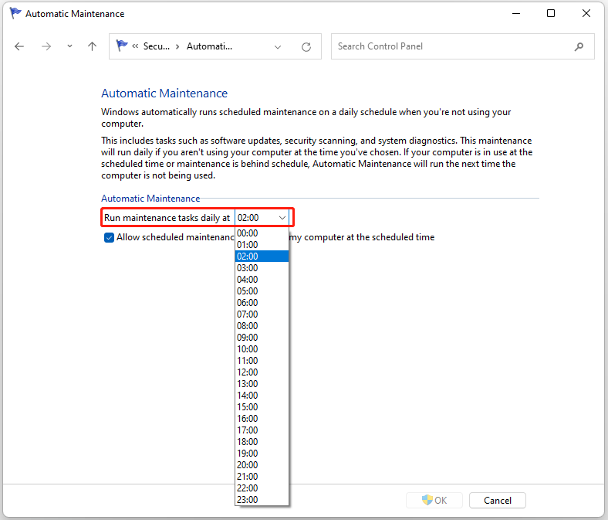This screenshot has height=520, width=608.
Task: Minimize the Automatic Maintenance window
Action: pos(516,14)
